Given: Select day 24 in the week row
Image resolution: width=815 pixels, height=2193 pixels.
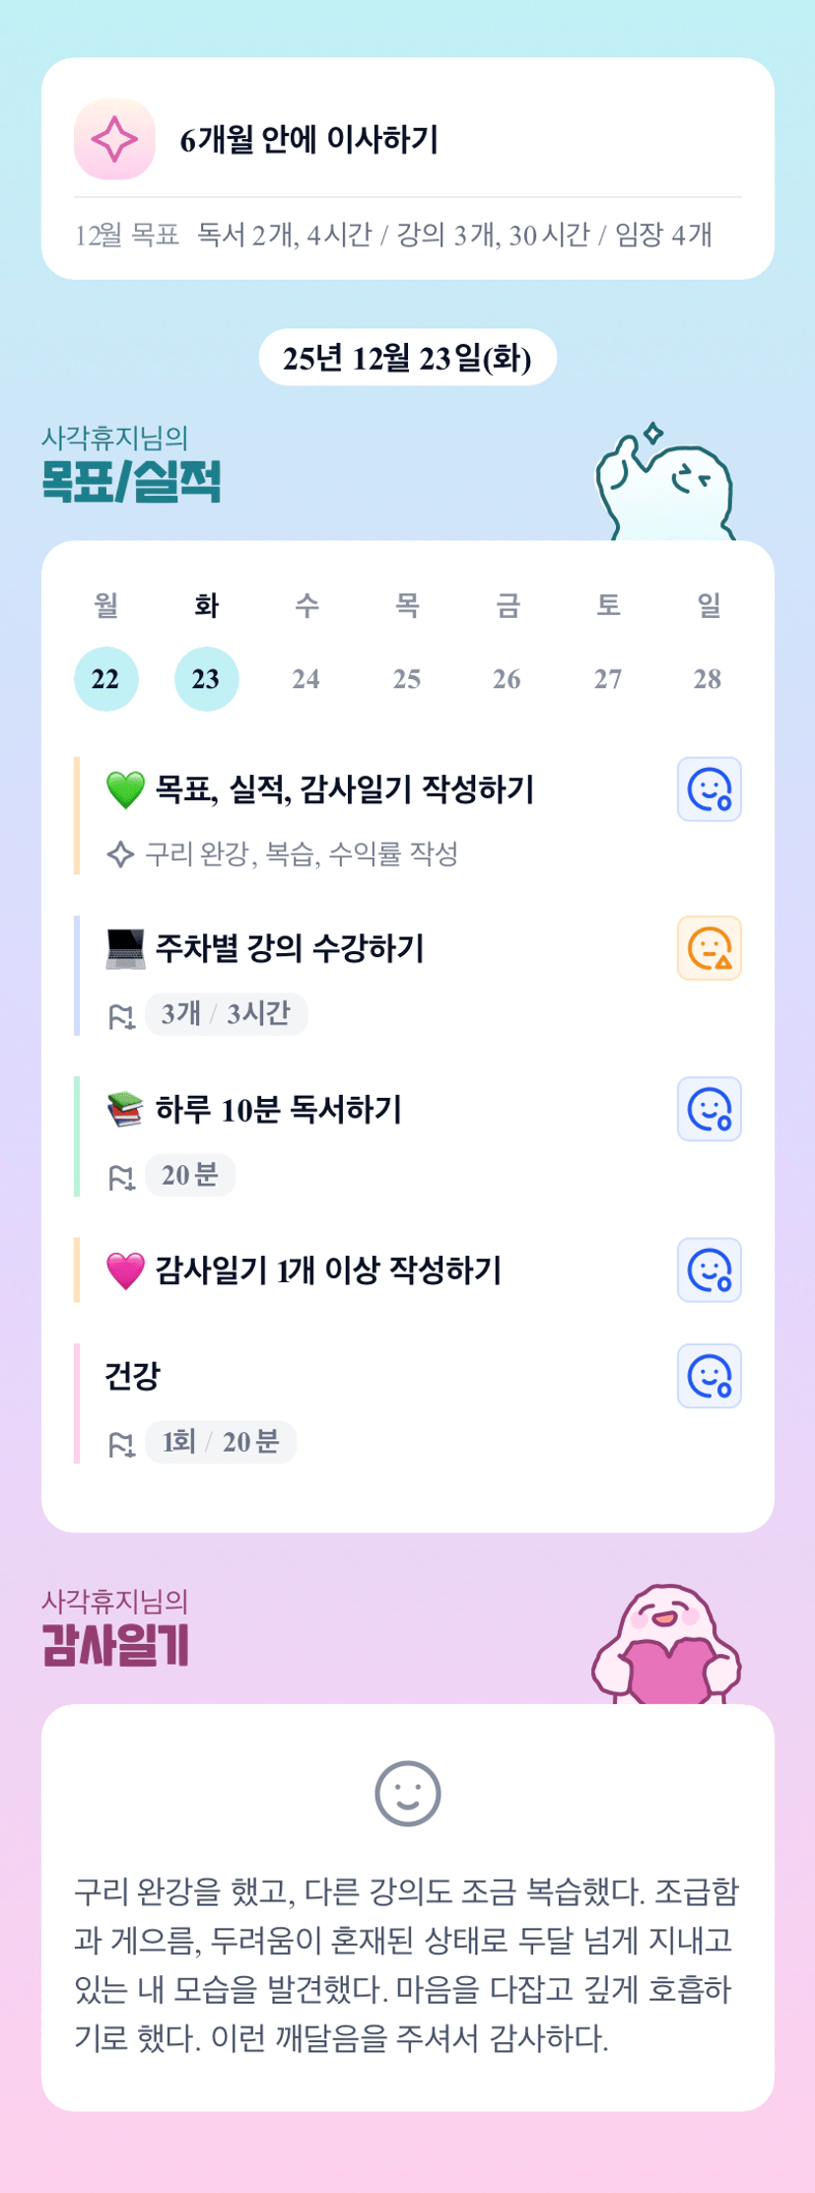Looking at the screenshot, I should tap(306, 679).
